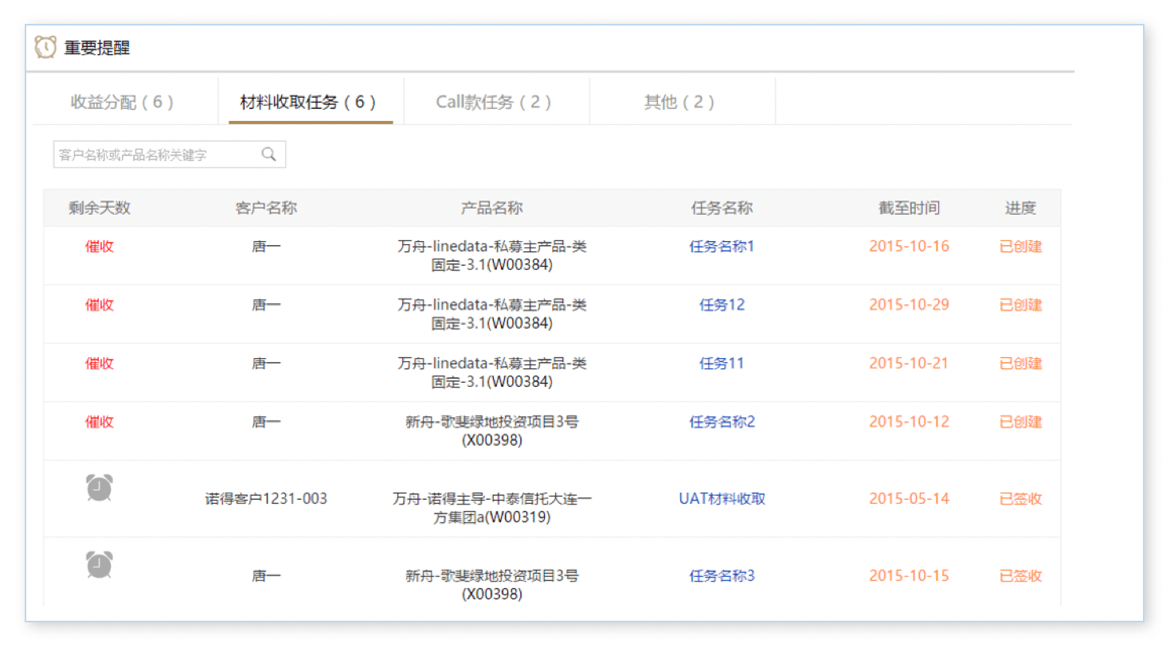Click the 产品名称 column header
Viewport: 1174px width, 651px height.
pos(491,208)
